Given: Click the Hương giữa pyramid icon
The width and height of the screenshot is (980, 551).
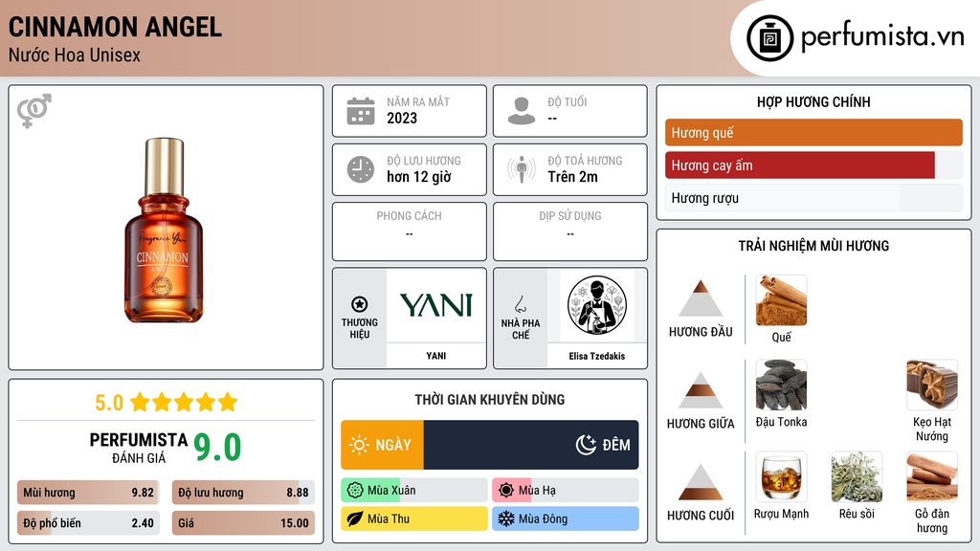Looking at the screenshot, I should click(x=701, y=390).
